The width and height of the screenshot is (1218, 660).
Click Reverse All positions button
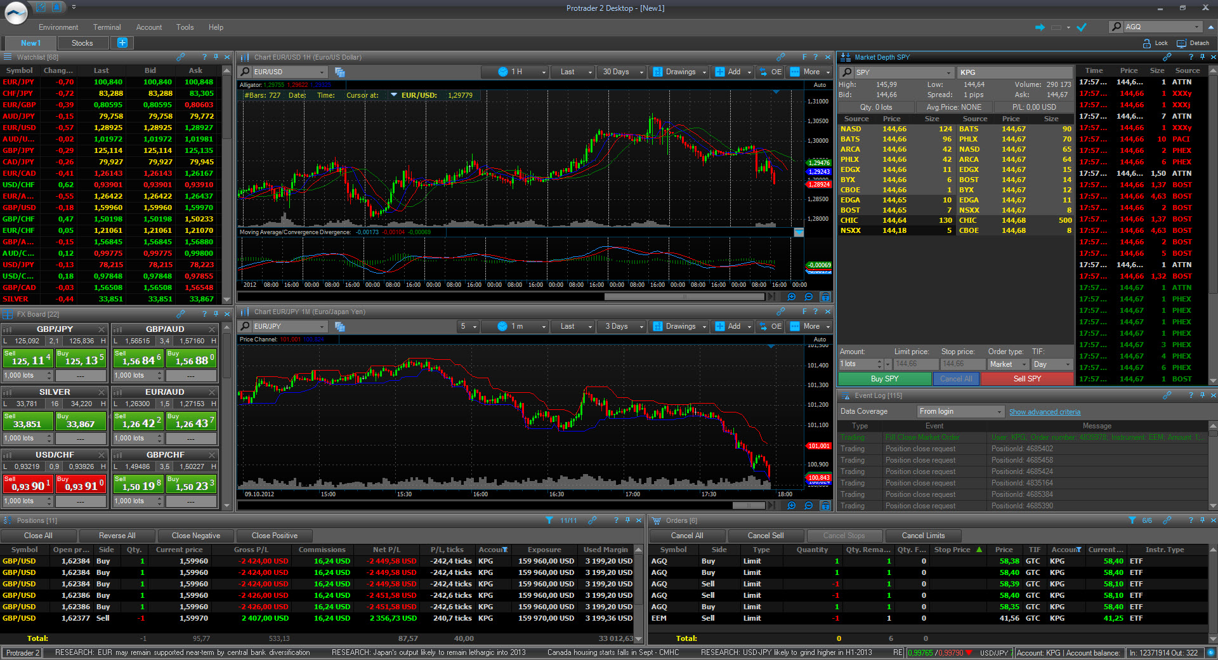click(117, 536)
